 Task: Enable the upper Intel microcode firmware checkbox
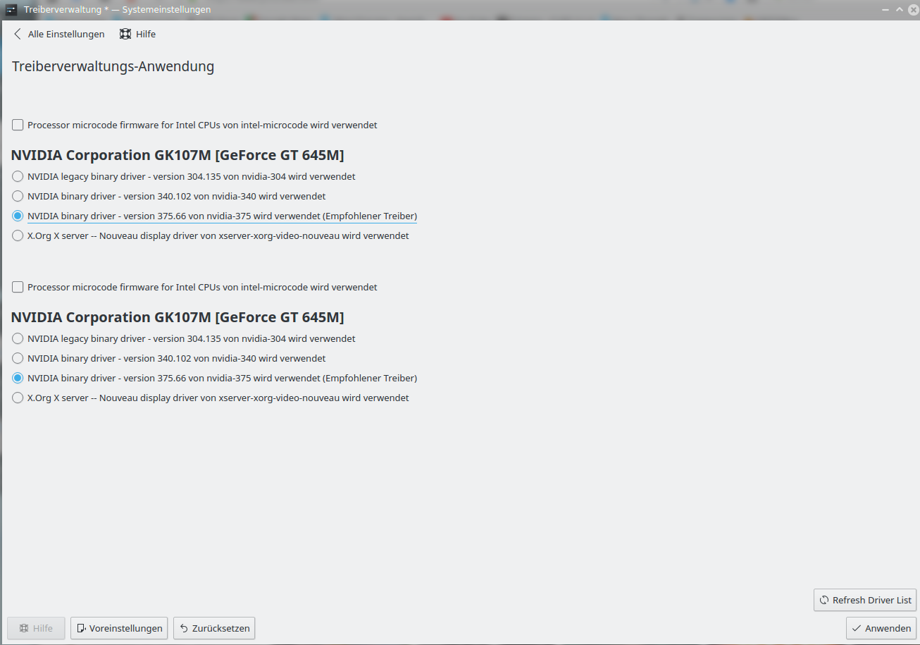pyautogui.click(x=18, y=125)
